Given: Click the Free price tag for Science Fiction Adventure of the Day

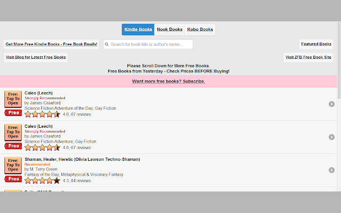Looking at the screenshot, I should pyautogui.click(x=13, y=113).
